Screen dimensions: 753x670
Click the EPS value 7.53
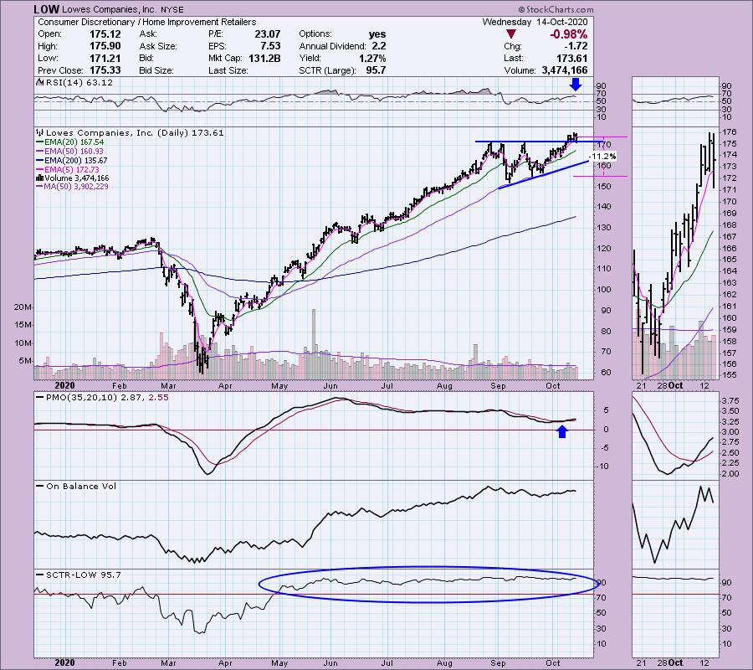coord(270,46)
